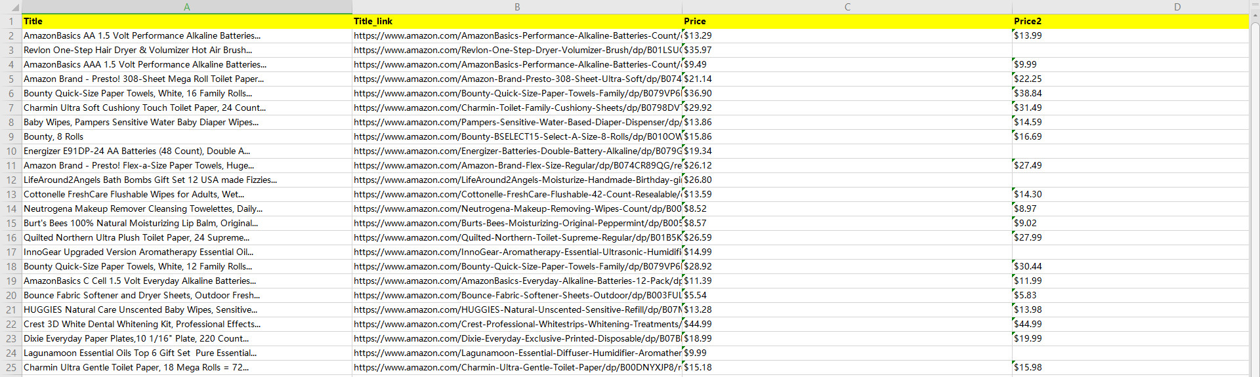Select column C header
The width and height of the screenshot is (1260, 377).
click(847, 7)
